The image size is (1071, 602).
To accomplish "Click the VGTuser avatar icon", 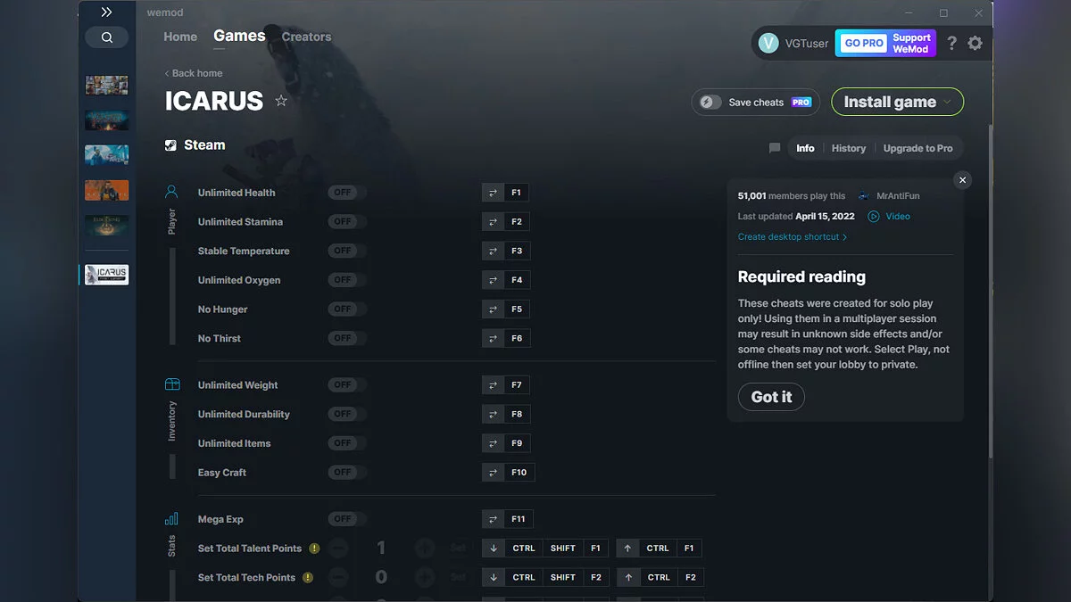I will 768,43.
